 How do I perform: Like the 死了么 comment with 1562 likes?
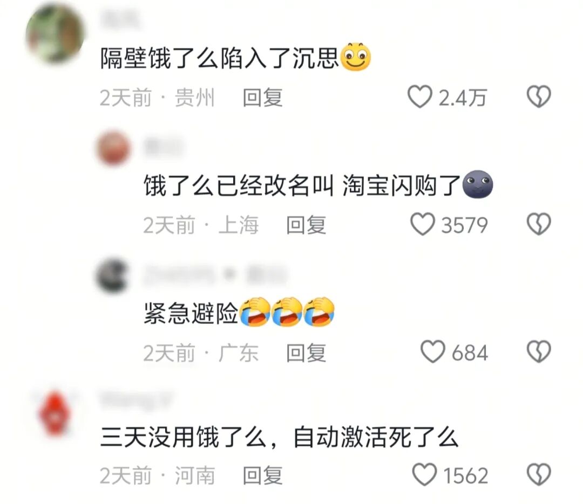(x=424, y=475)
